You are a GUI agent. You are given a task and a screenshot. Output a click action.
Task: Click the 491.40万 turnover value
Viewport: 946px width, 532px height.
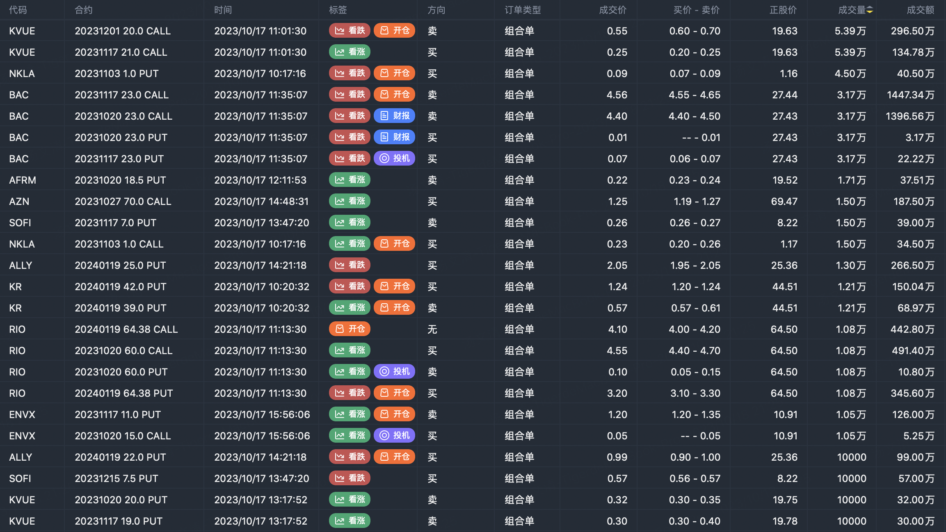[x=913, y=350]
